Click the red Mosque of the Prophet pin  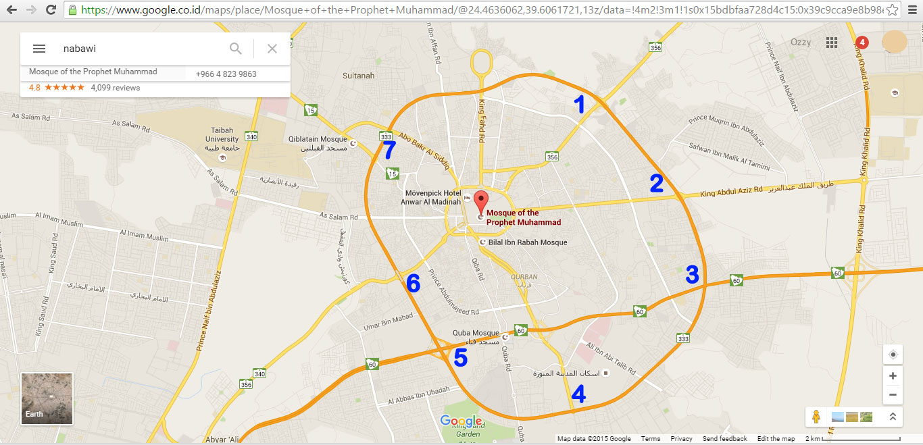(480, 203)
